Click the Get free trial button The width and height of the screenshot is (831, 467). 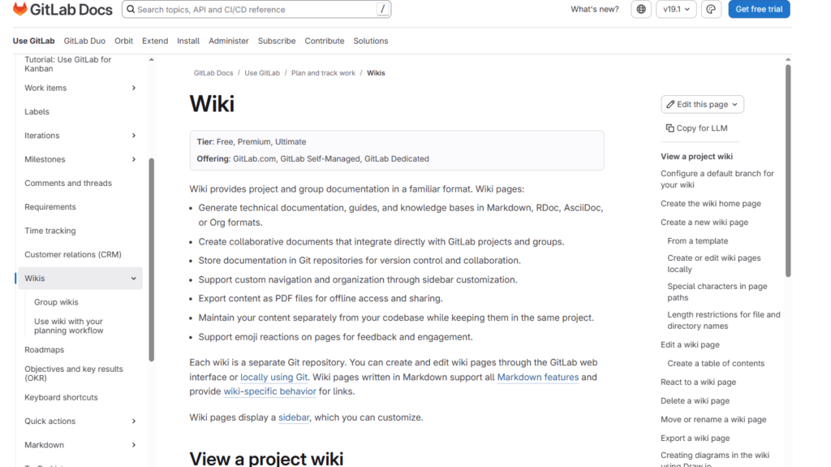pos(759,9)
